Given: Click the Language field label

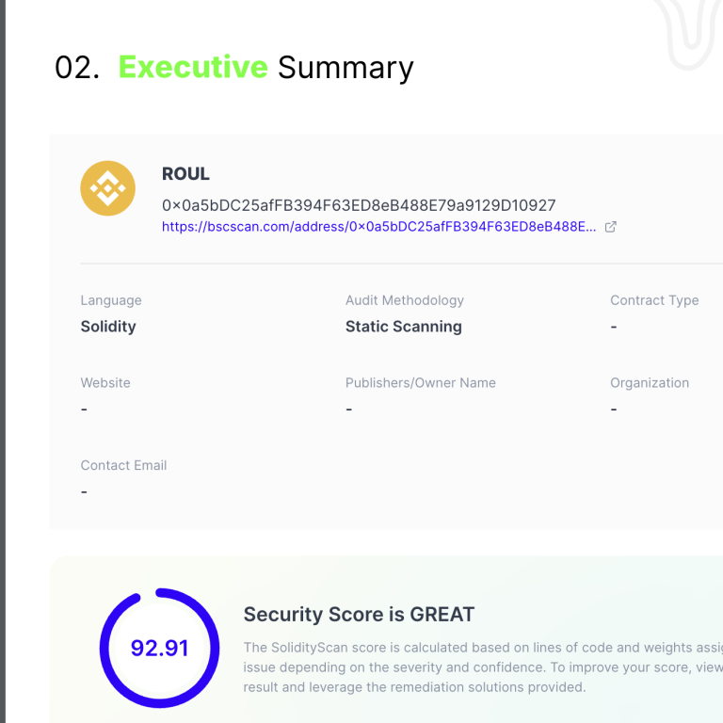Looking at the screenshot, I should 111,300.
